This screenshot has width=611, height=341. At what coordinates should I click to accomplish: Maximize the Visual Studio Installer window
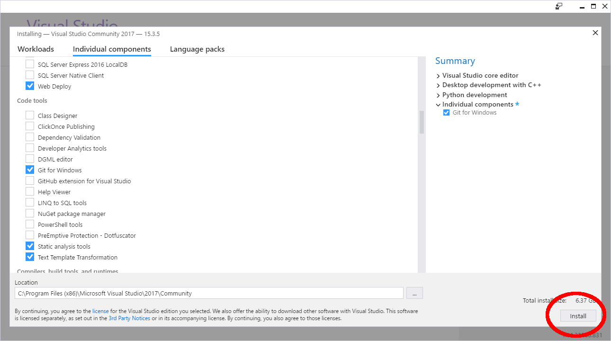593,6
